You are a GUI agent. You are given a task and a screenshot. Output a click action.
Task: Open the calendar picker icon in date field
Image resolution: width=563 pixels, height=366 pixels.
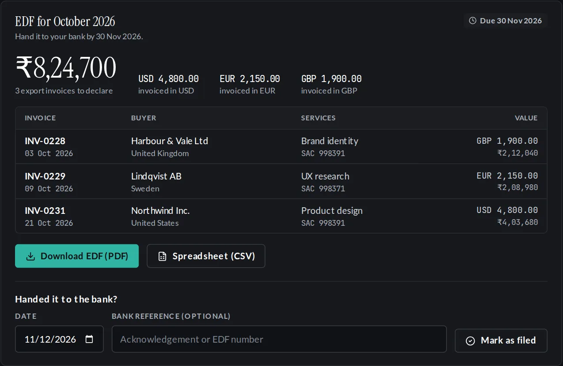click(x=89, y=339)
